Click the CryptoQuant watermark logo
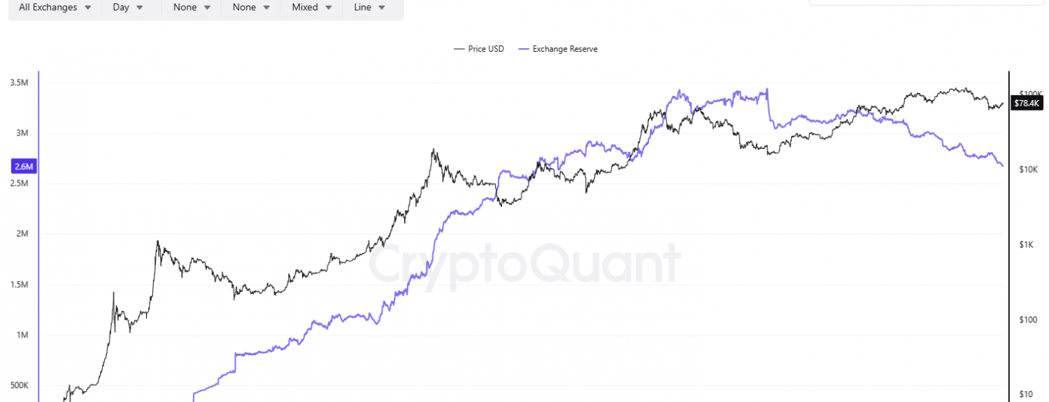The height and width of the screenshot is (402, 1049). [x=524, y=264]
